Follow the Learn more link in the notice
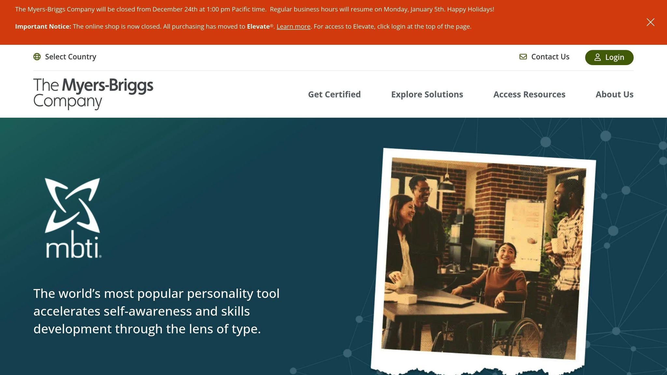Viewport: 667px width, 375px height. pyautogui.click(x=293, y=26)
